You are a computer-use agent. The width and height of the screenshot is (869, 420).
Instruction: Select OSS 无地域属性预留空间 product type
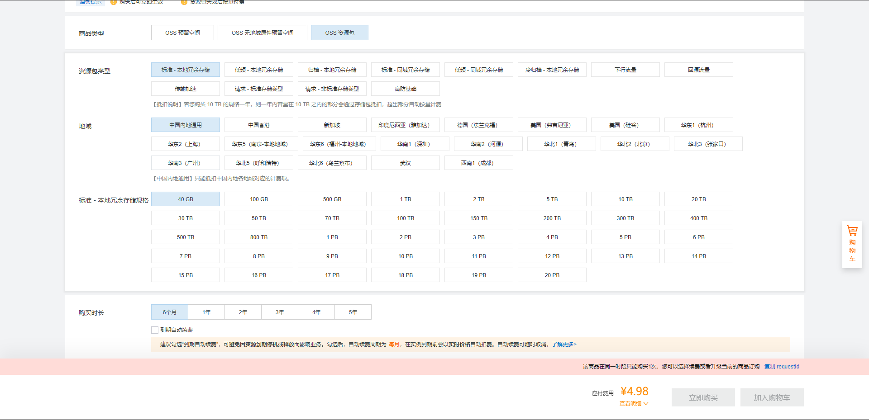(263, 33)
